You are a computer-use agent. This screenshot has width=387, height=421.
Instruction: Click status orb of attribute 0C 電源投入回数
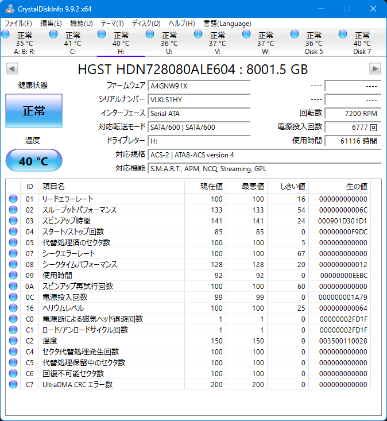[x=13, y=297]
